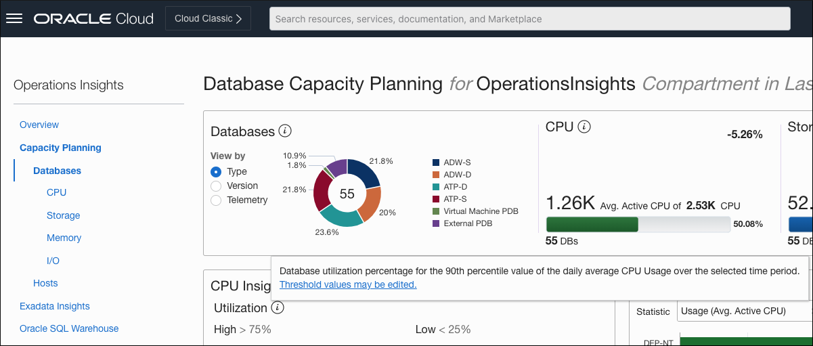Open the Statistic usage dropdown
The image size is (813, 346).
point(743,311)
